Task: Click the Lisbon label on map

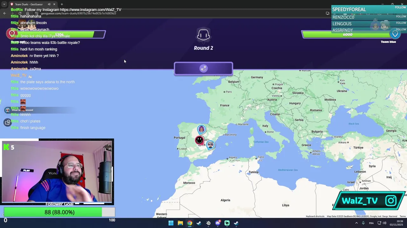Action: tap(183, 149)
